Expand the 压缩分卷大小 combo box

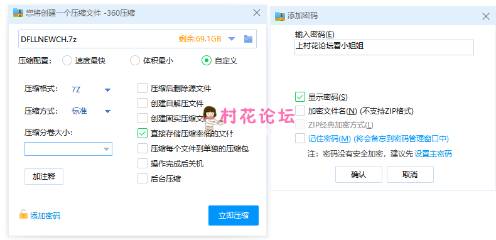68,149
